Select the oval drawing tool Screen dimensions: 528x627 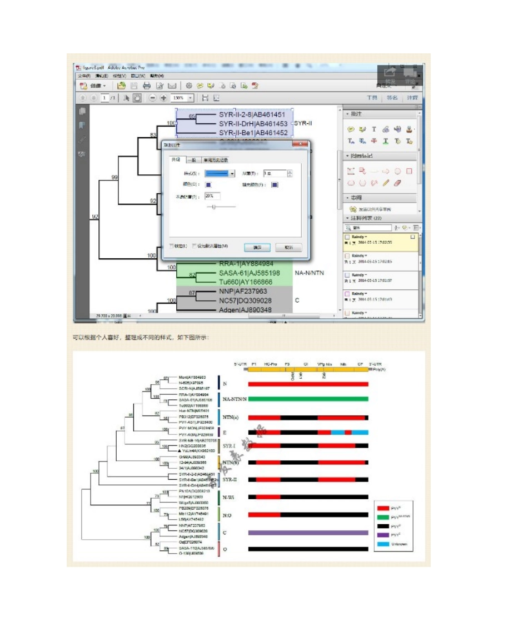click(397, 171)
